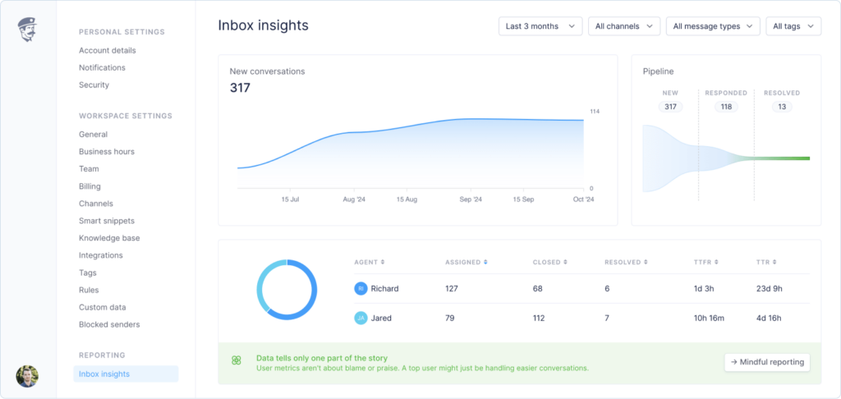This screenshot has height=399, width=841.
Task: Open the Last 3 months dropdown
Action: tap(540, 26)
